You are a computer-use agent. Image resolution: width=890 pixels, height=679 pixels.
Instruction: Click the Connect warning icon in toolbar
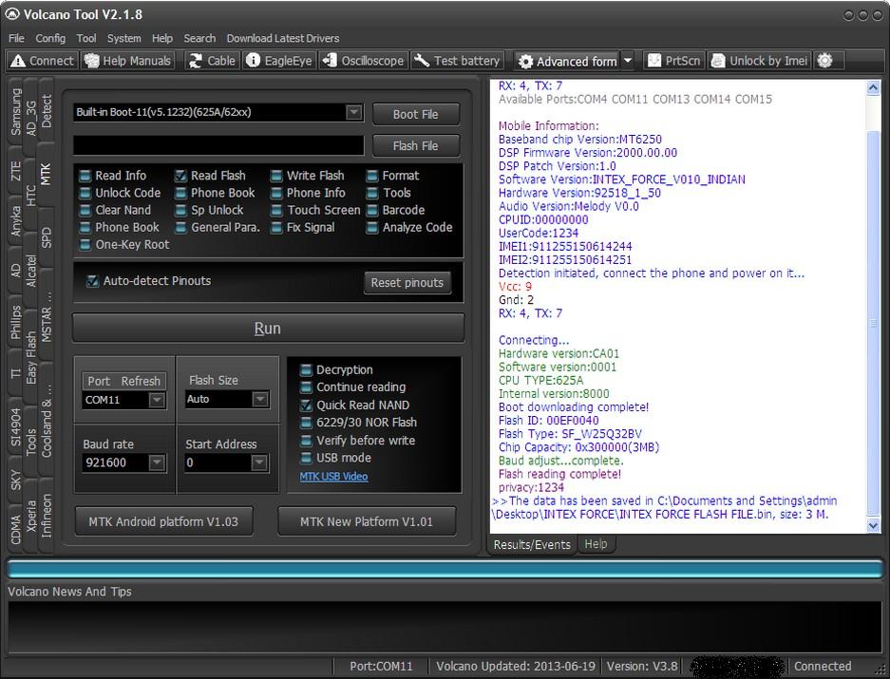click(18, 61)
